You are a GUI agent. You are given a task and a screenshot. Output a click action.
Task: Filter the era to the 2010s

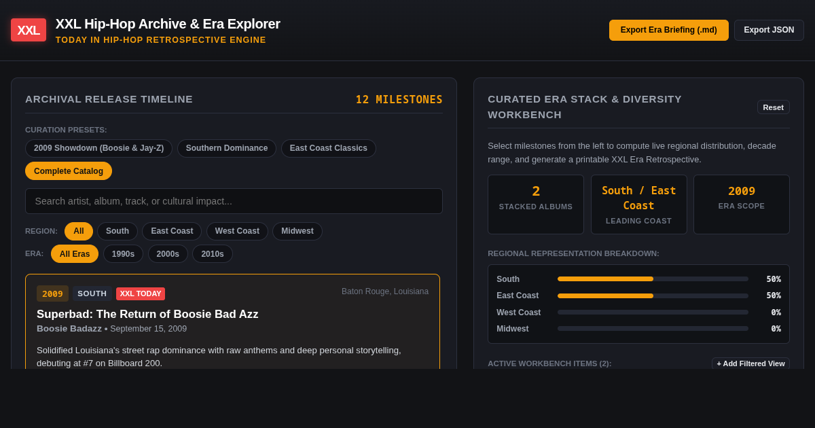213,254
